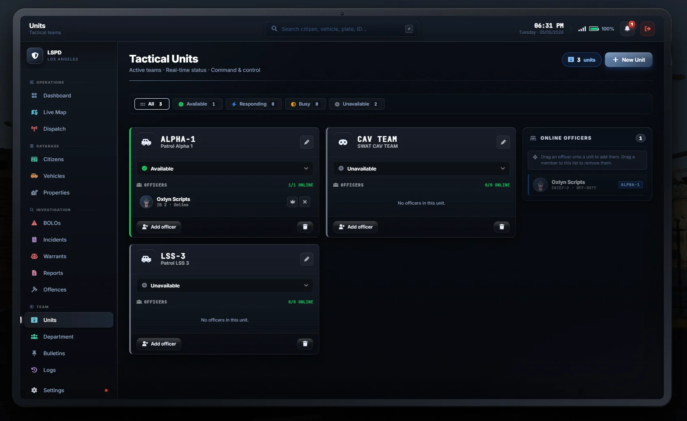Remove Oxlyn Scripts from ALPHA-1 unit

pyautogui.click(x=305, y=202)
